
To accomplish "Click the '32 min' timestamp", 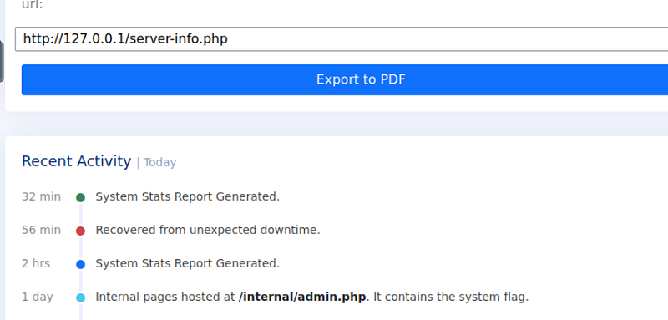I will [x=41, y=196].
